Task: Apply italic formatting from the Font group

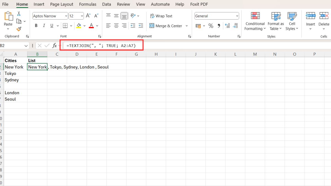Action: point(44,25)
